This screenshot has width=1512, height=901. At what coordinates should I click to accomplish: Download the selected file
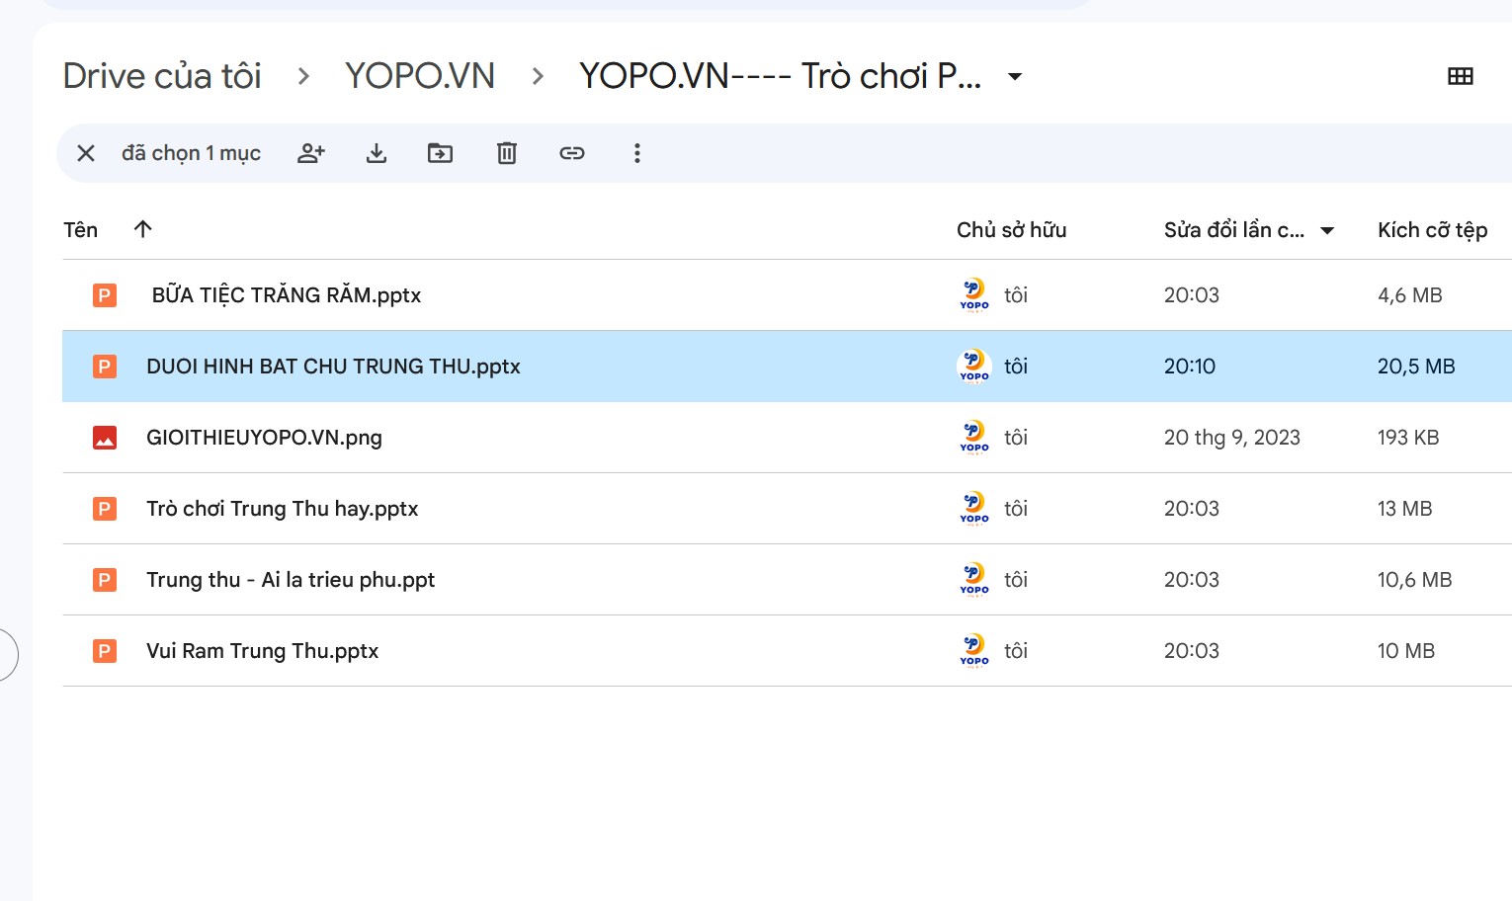pyautogui.click(x=377, y=153)
